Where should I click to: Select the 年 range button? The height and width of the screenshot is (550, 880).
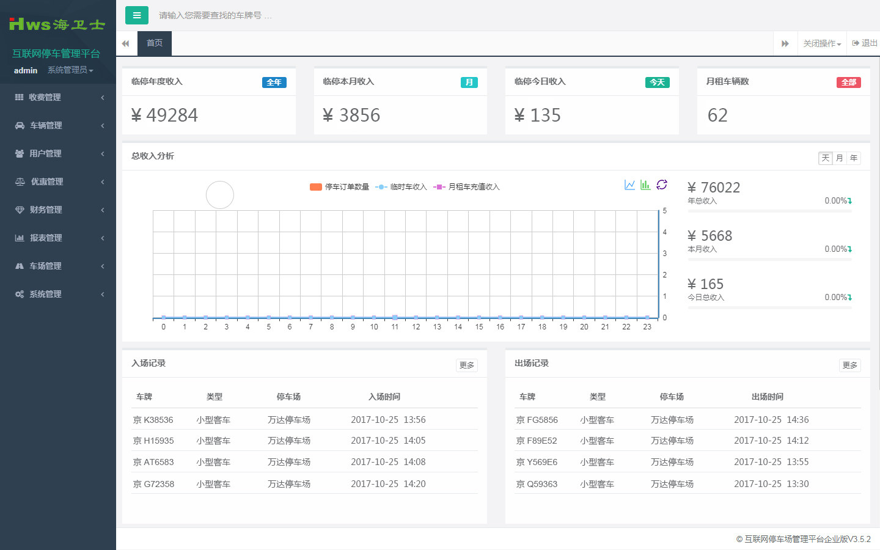pos(854,158)
